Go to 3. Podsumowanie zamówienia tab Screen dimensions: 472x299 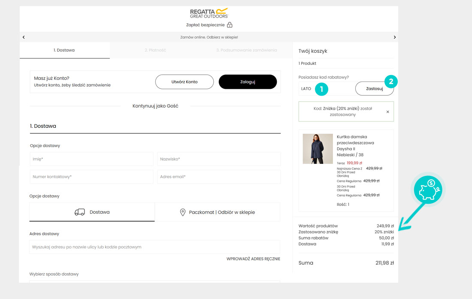click(x=246, y=50)
